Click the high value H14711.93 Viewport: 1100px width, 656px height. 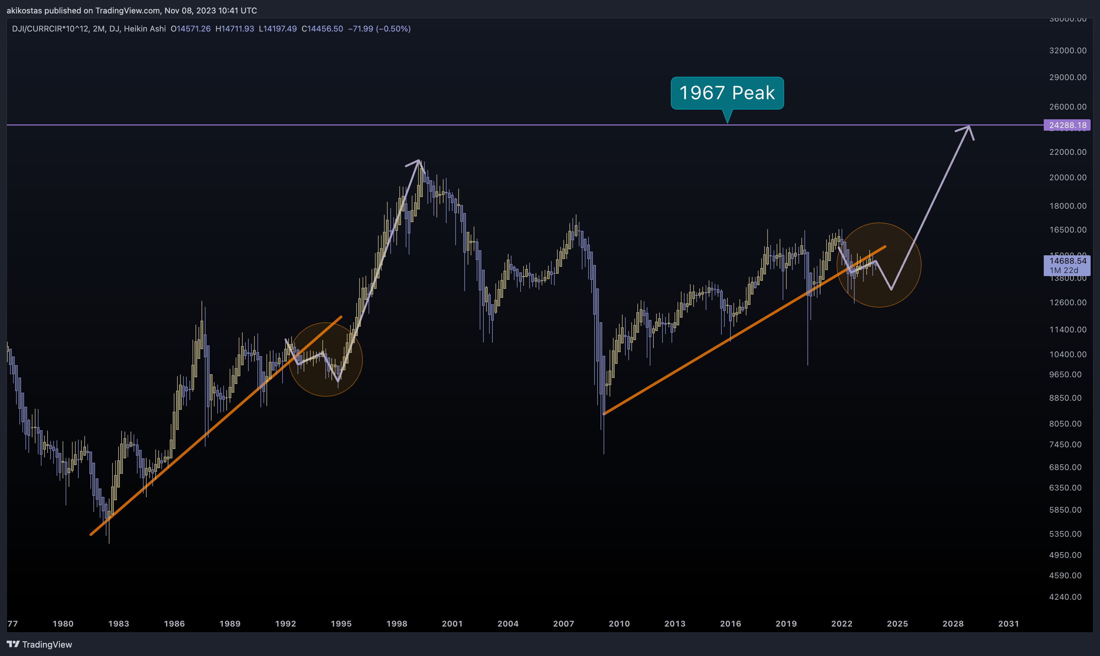click(234, 29)
